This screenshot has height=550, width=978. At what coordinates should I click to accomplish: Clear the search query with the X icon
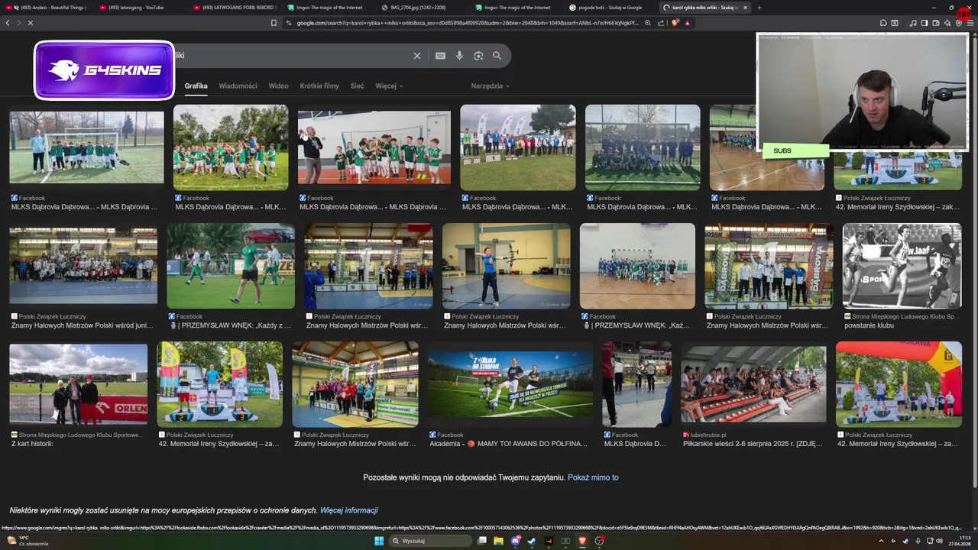(417, 56)
